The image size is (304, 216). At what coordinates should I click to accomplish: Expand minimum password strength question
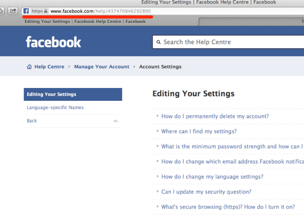(x=233, y=146)
